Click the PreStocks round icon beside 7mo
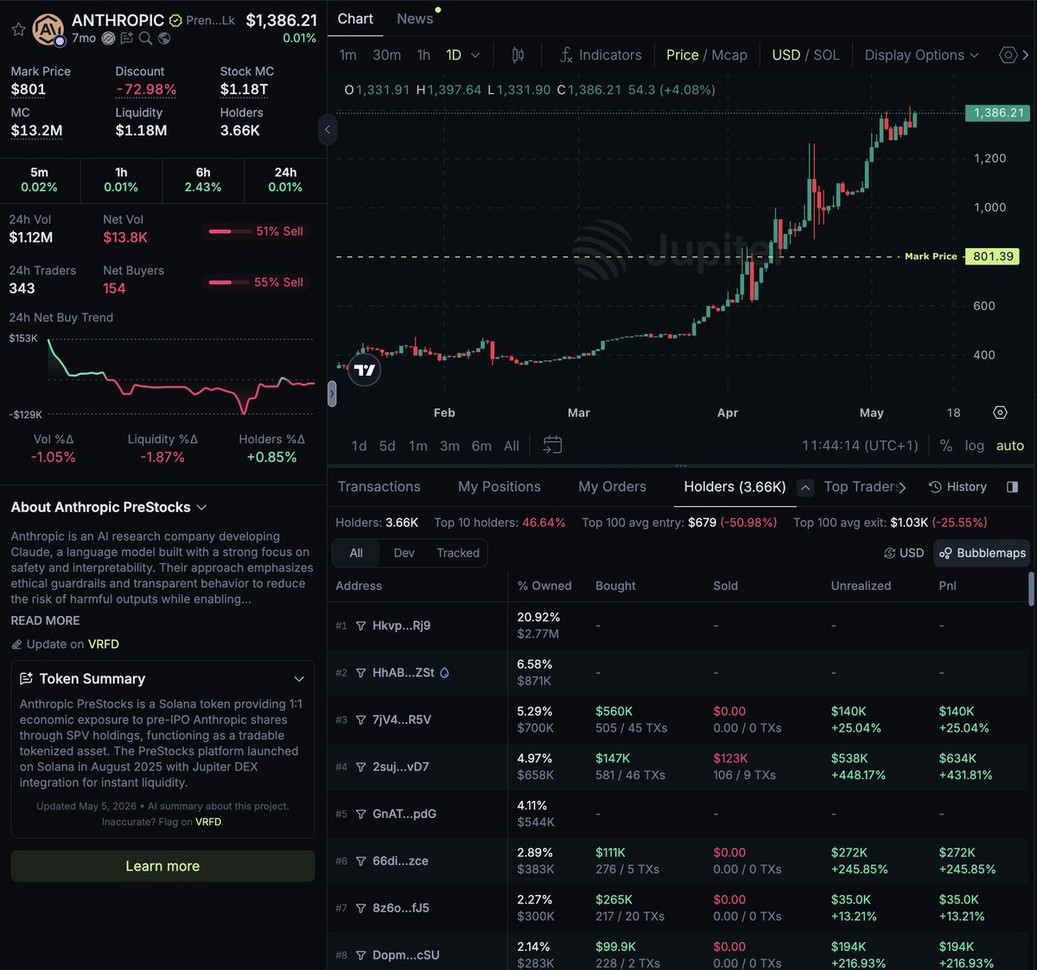The image size is (1037, 970). coord(108,38)
